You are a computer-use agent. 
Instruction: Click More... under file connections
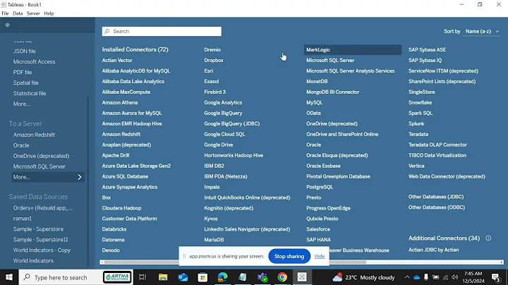22,104
